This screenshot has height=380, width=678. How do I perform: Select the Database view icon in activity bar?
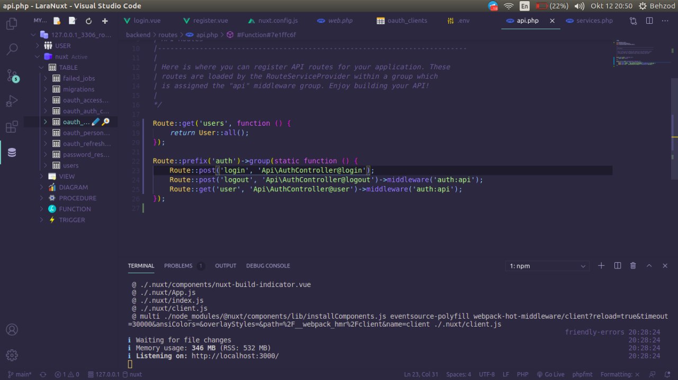(x=12, y=153)
